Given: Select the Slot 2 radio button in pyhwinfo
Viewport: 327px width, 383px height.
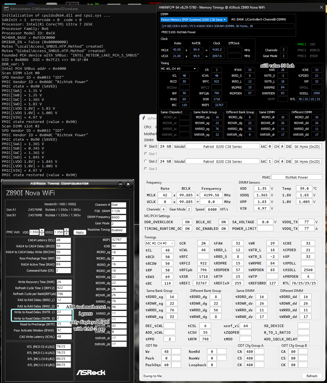Looking at the screenshot, I should (146, 161).
